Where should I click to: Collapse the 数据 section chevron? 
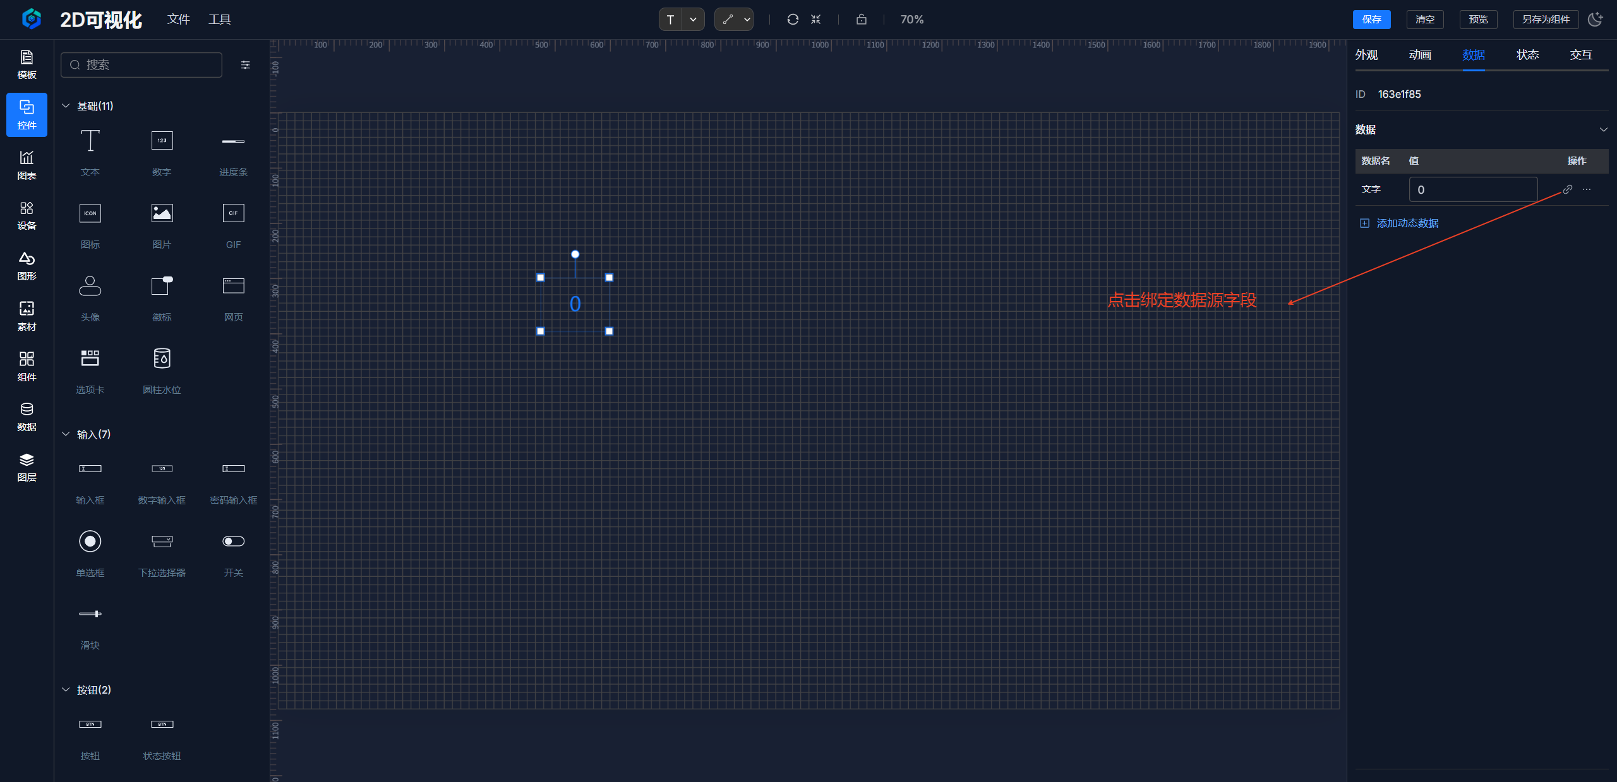(x=1603, y=130)
